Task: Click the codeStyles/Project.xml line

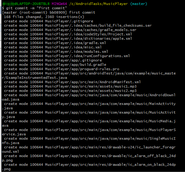Action: tap(68, 34)
